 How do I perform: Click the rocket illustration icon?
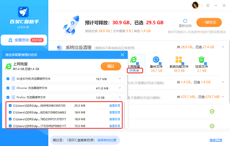click(71, 26)
